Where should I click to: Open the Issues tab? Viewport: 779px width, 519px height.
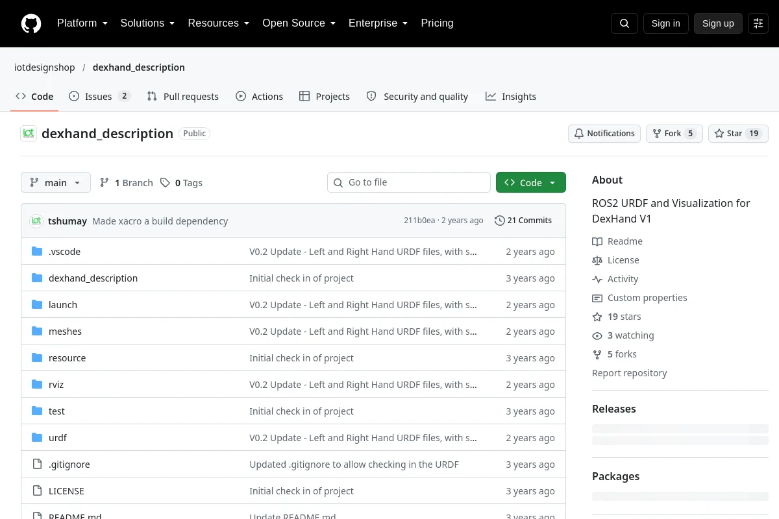(99, 97)
